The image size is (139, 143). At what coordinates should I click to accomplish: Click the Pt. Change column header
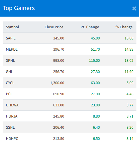pos(90,27)
